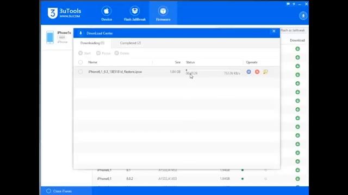Click the 8.0.2 version cell
Image resolution: width=348 pixels, height=195 pixels.
[x=129, y=179]
